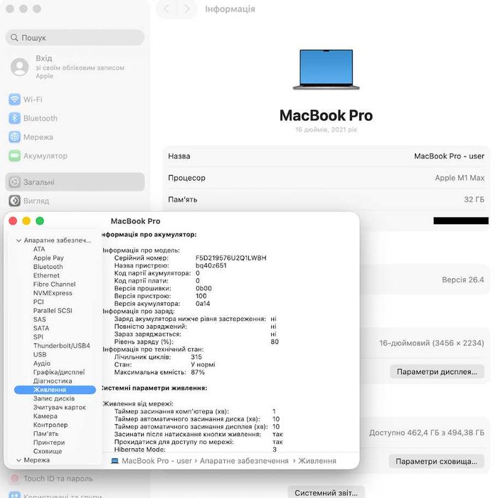Select Діагностика in hardware tree
This screenshot has height=498, width=498.
53,381
